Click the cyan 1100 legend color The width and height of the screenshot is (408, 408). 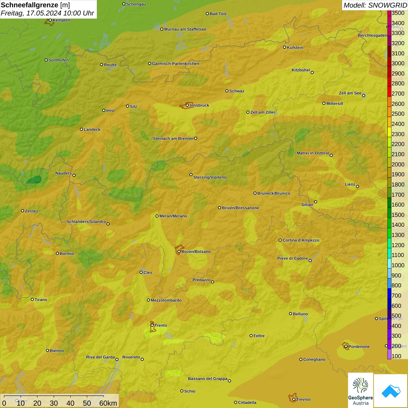tap(389, 253)
